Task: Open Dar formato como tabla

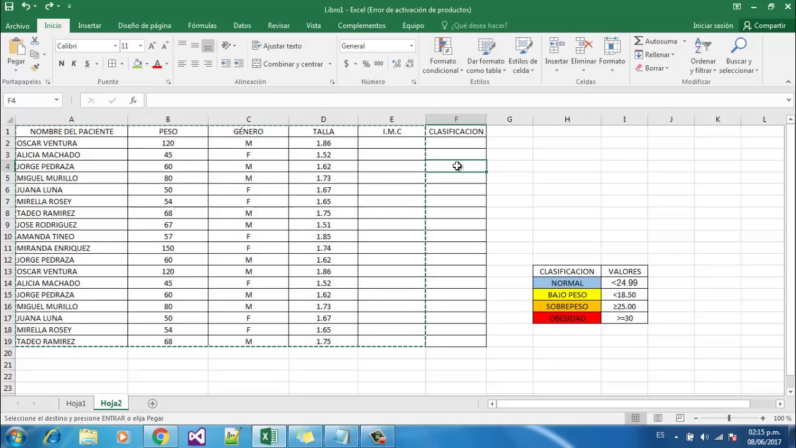Action: point(486,56)
